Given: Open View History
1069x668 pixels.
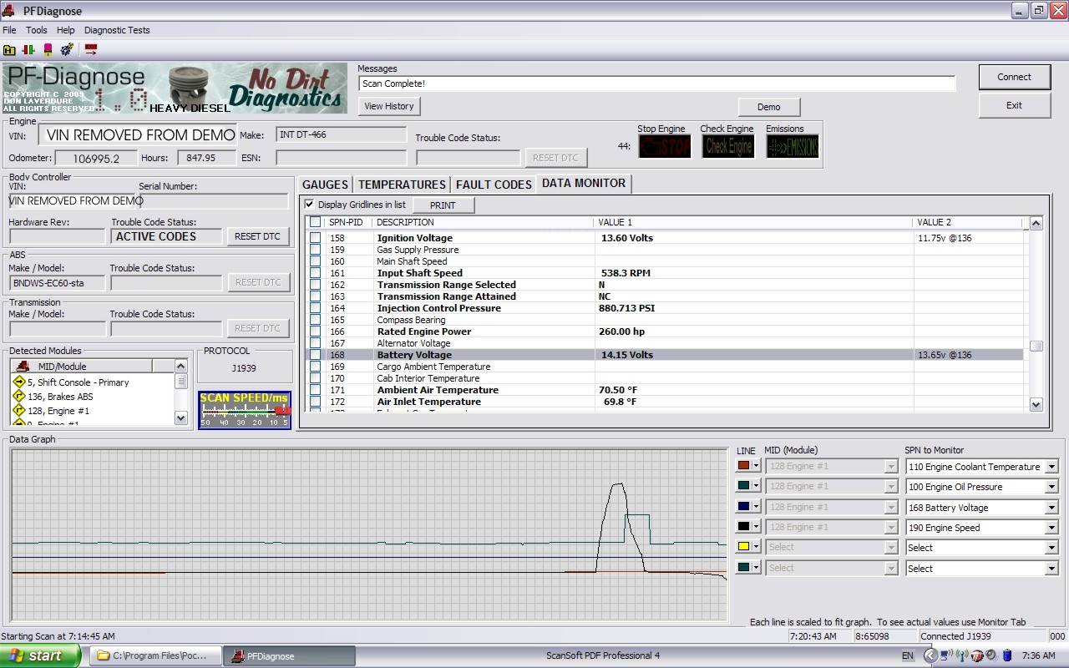Looking at the screenshot, I should click(x=389, y=106).
